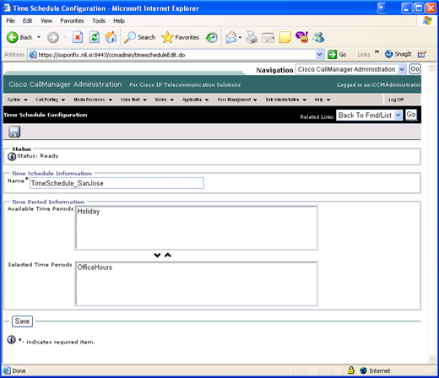Click the grayed Forward arrow icon

click(53, 37)
